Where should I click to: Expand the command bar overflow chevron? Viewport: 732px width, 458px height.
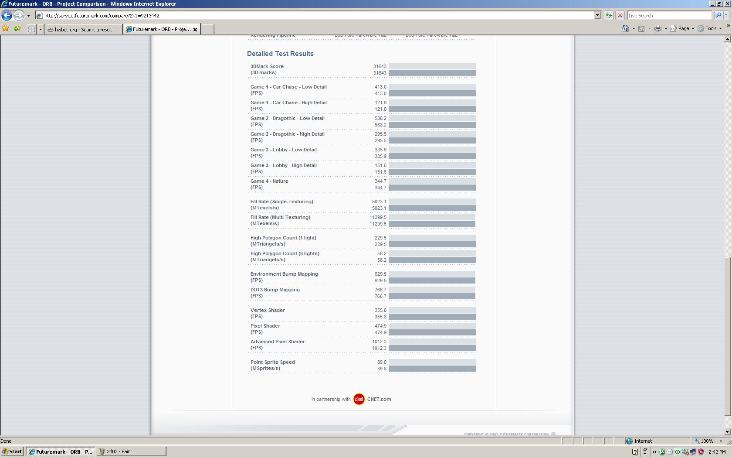click(x=728, y=26)
